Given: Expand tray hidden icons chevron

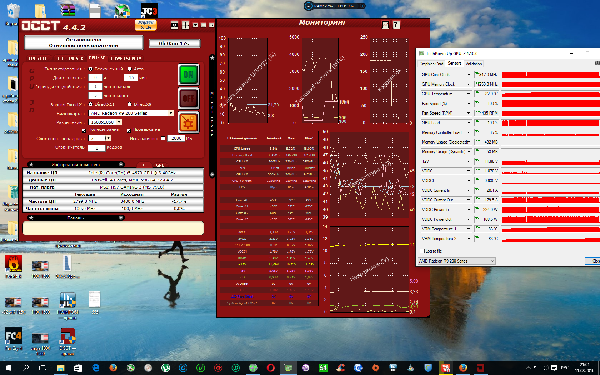Looking at the screenshot, I should click(529, 368).
